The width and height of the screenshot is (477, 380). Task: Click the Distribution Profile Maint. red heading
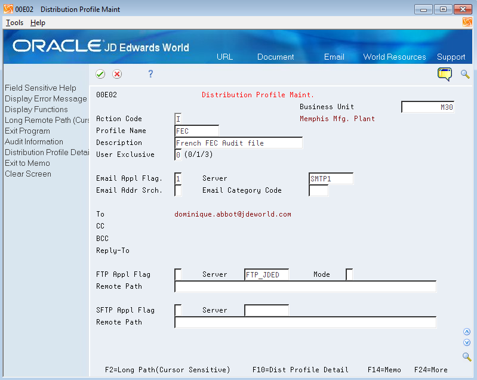257,95
